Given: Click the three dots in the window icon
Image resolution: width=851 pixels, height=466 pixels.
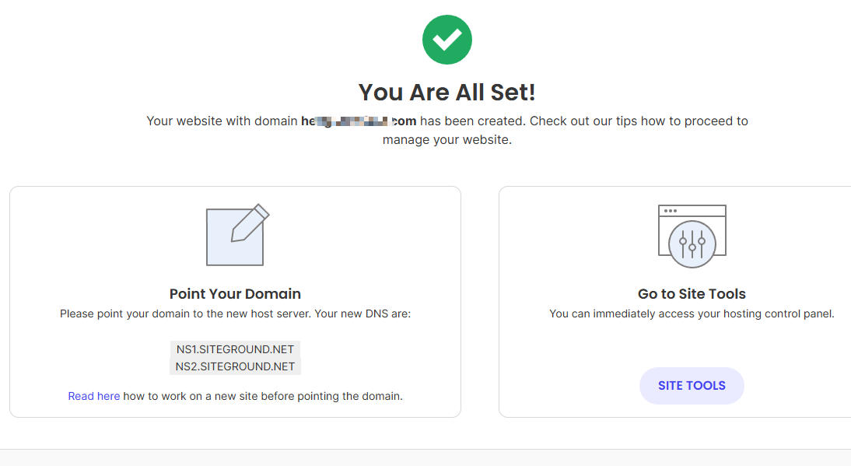Looking at the screenshot, I should [x=670, y=211].
